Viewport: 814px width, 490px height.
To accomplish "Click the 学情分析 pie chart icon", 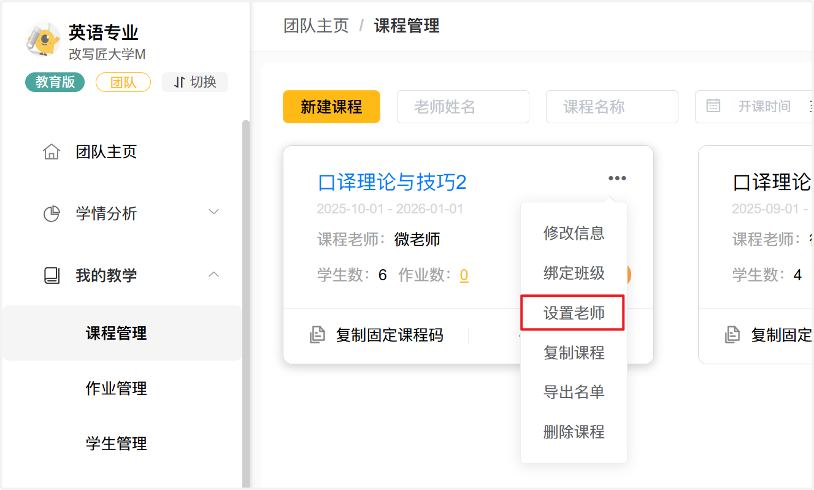I will point(52,213).
